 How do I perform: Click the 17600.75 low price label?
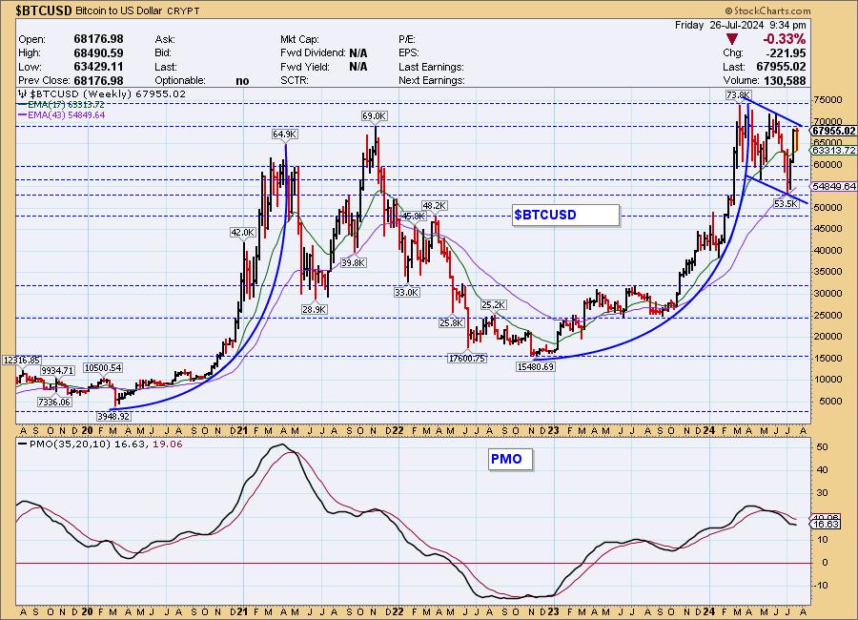(467, 359)
